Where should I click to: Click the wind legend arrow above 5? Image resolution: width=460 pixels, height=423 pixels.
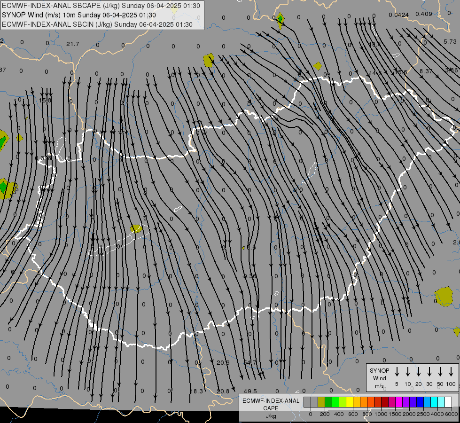(x=397, y=372)
